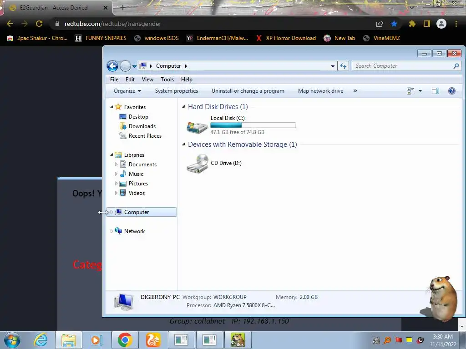The image size is (466, 349).
Task: Go back in the Explorer window
Action: (112, 66)
